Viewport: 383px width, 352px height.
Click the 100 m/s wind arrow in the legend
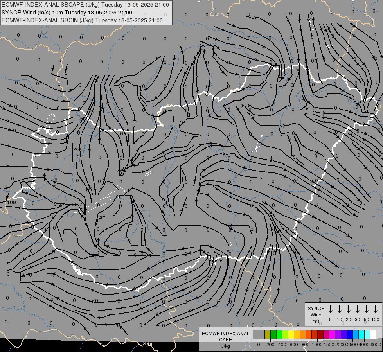376,309
